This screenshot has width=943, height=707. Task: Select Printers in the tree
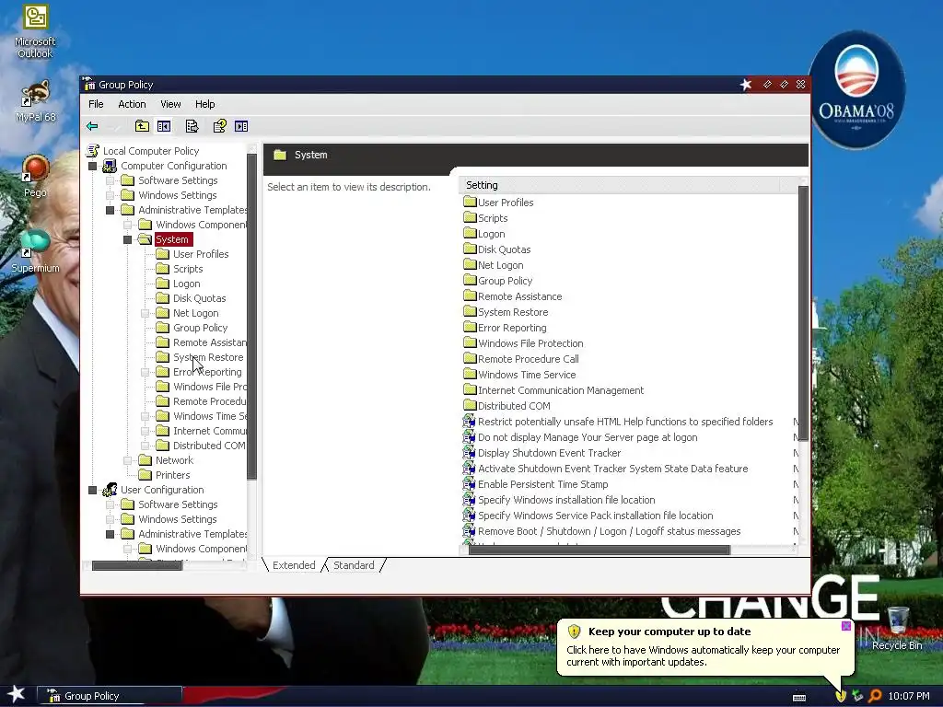point(172,475)
